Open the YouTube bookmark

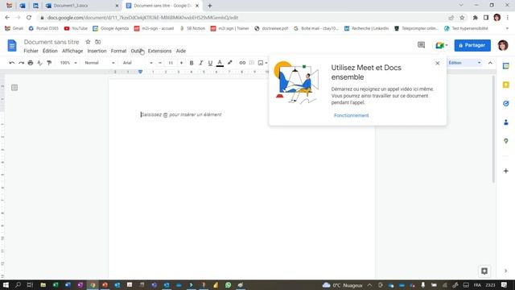tap(76, 28)
